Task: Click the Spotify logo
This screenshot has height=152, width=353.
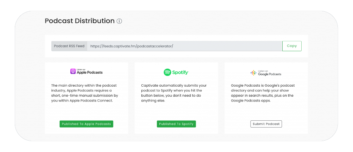Action: tap(176, 72)
